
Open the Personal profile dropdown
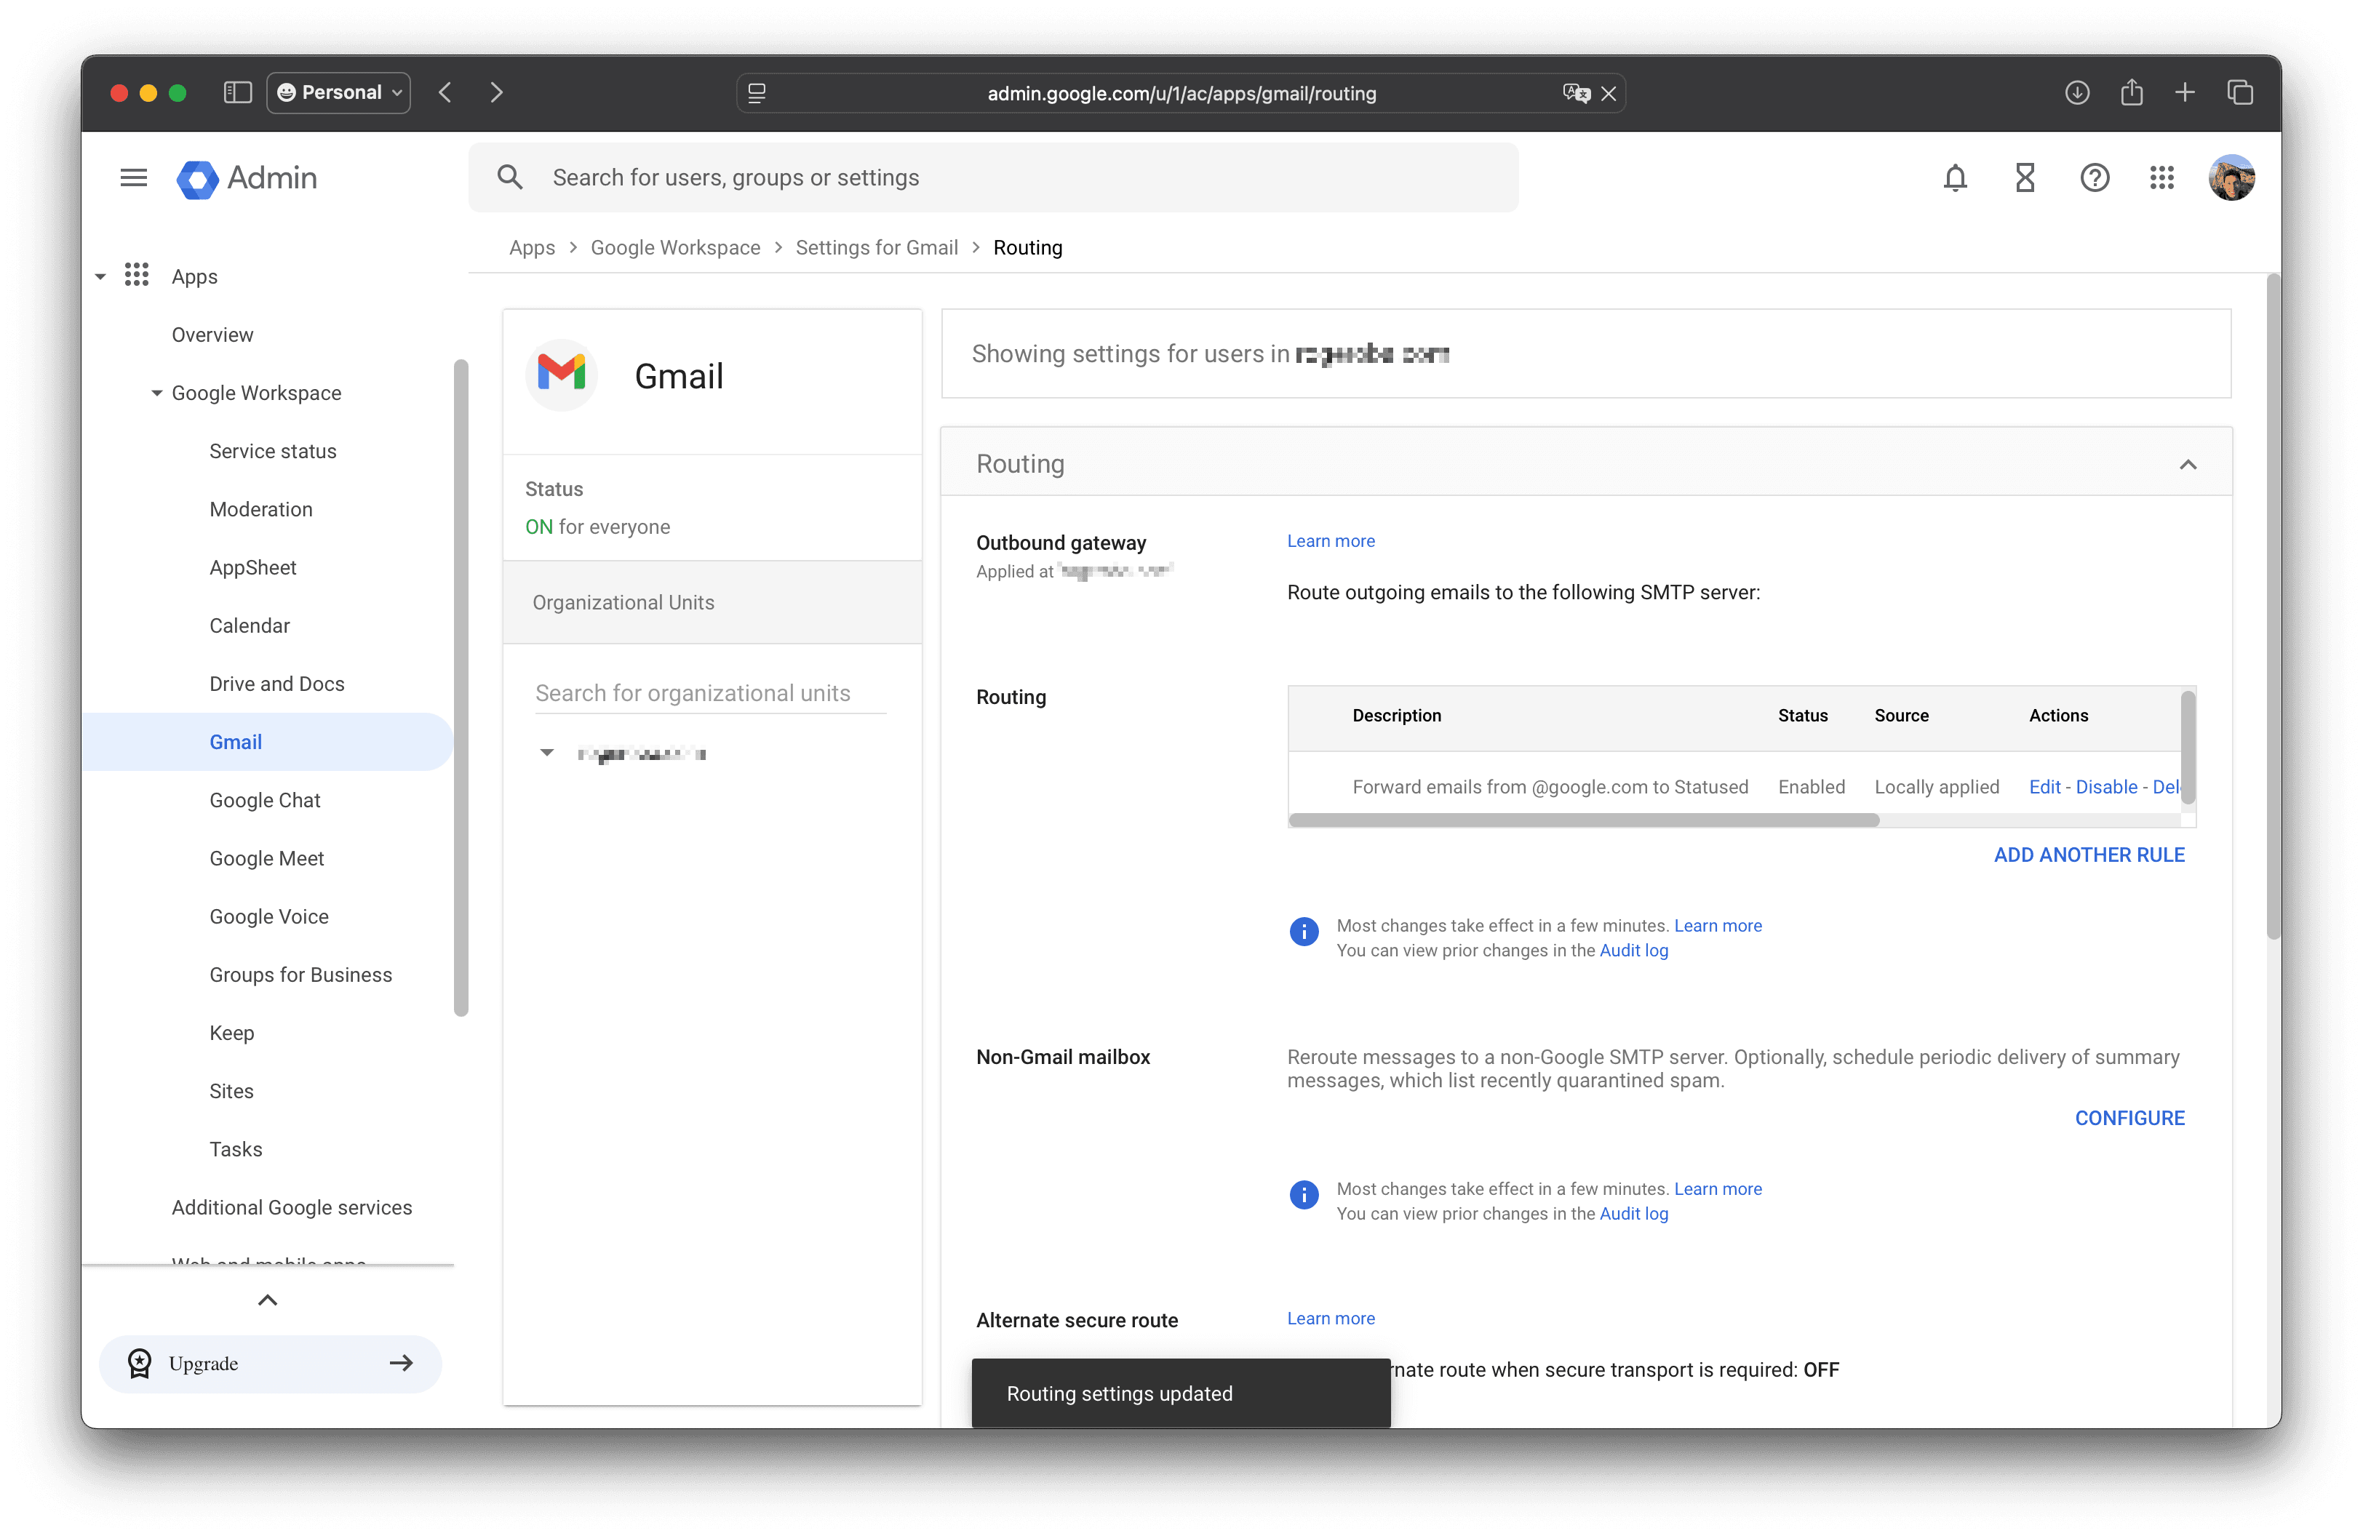[x=338, y=92]
